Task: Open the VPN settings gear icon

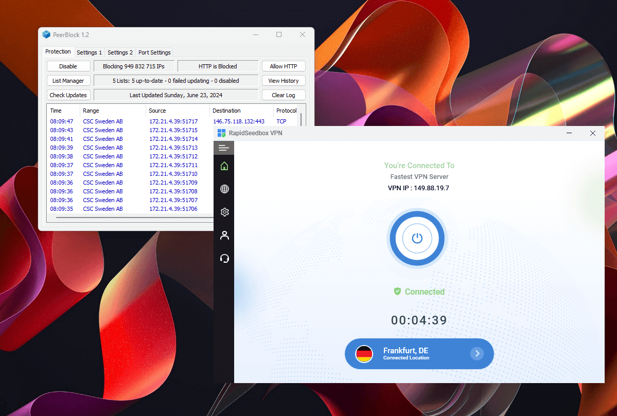Action: pyautogui.click(x=224, y=212)
